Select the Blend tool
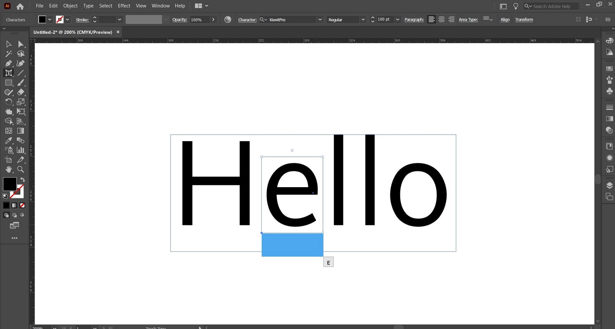This screenshot has height=329, width=615. pyautogui.click(x=21, y=140)
